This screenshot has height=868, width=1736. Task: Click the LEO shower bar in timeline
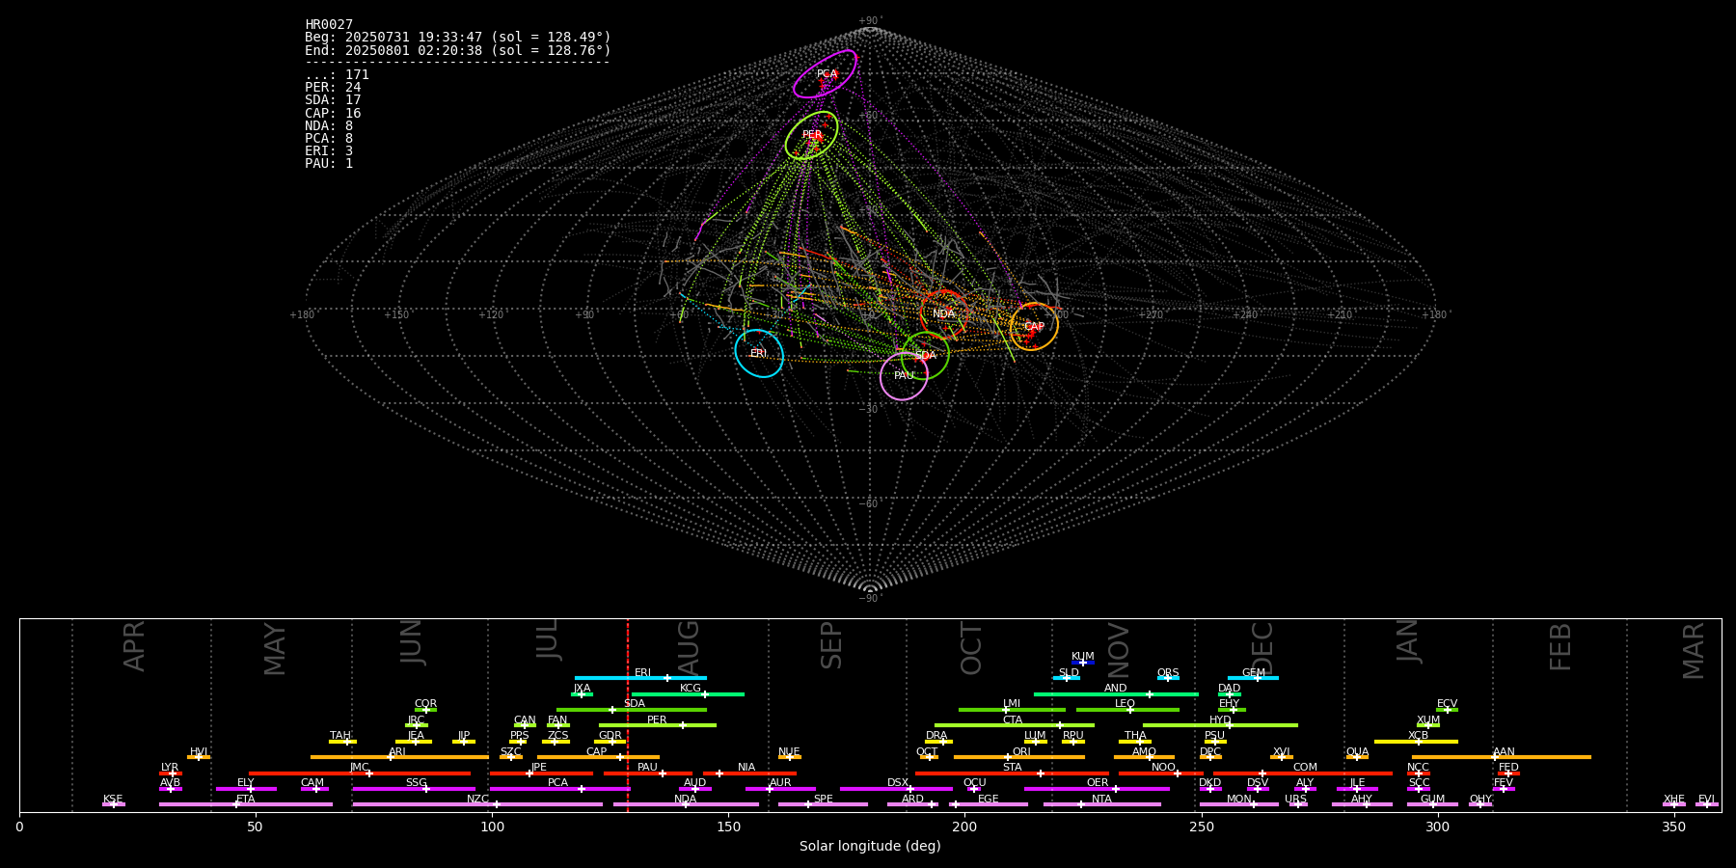click(x=1127, y=710)
